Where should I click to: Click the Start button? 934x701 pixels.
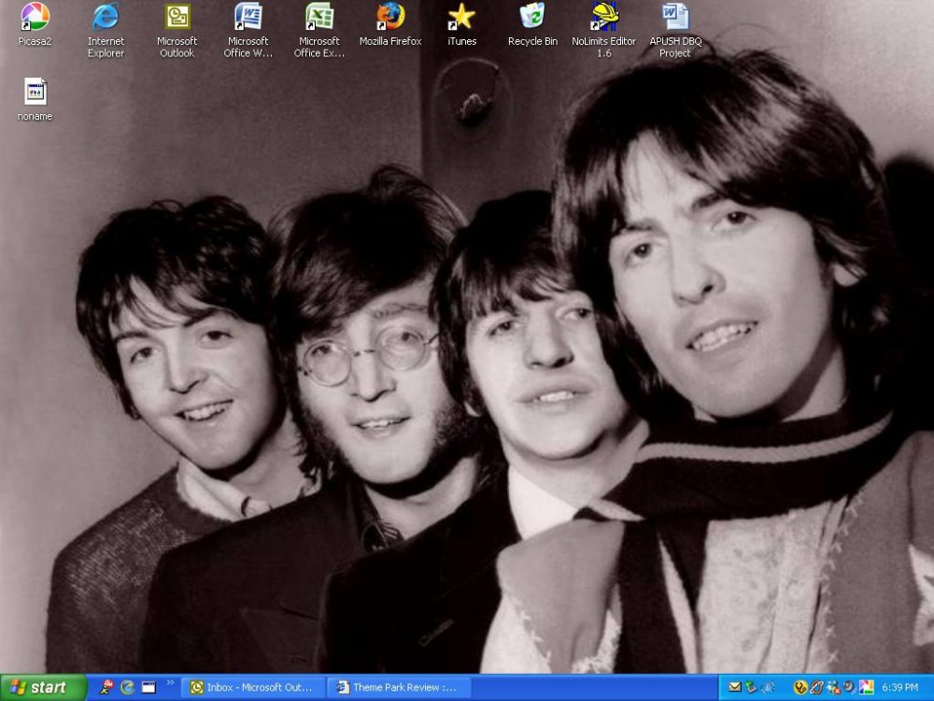(39, 688)
